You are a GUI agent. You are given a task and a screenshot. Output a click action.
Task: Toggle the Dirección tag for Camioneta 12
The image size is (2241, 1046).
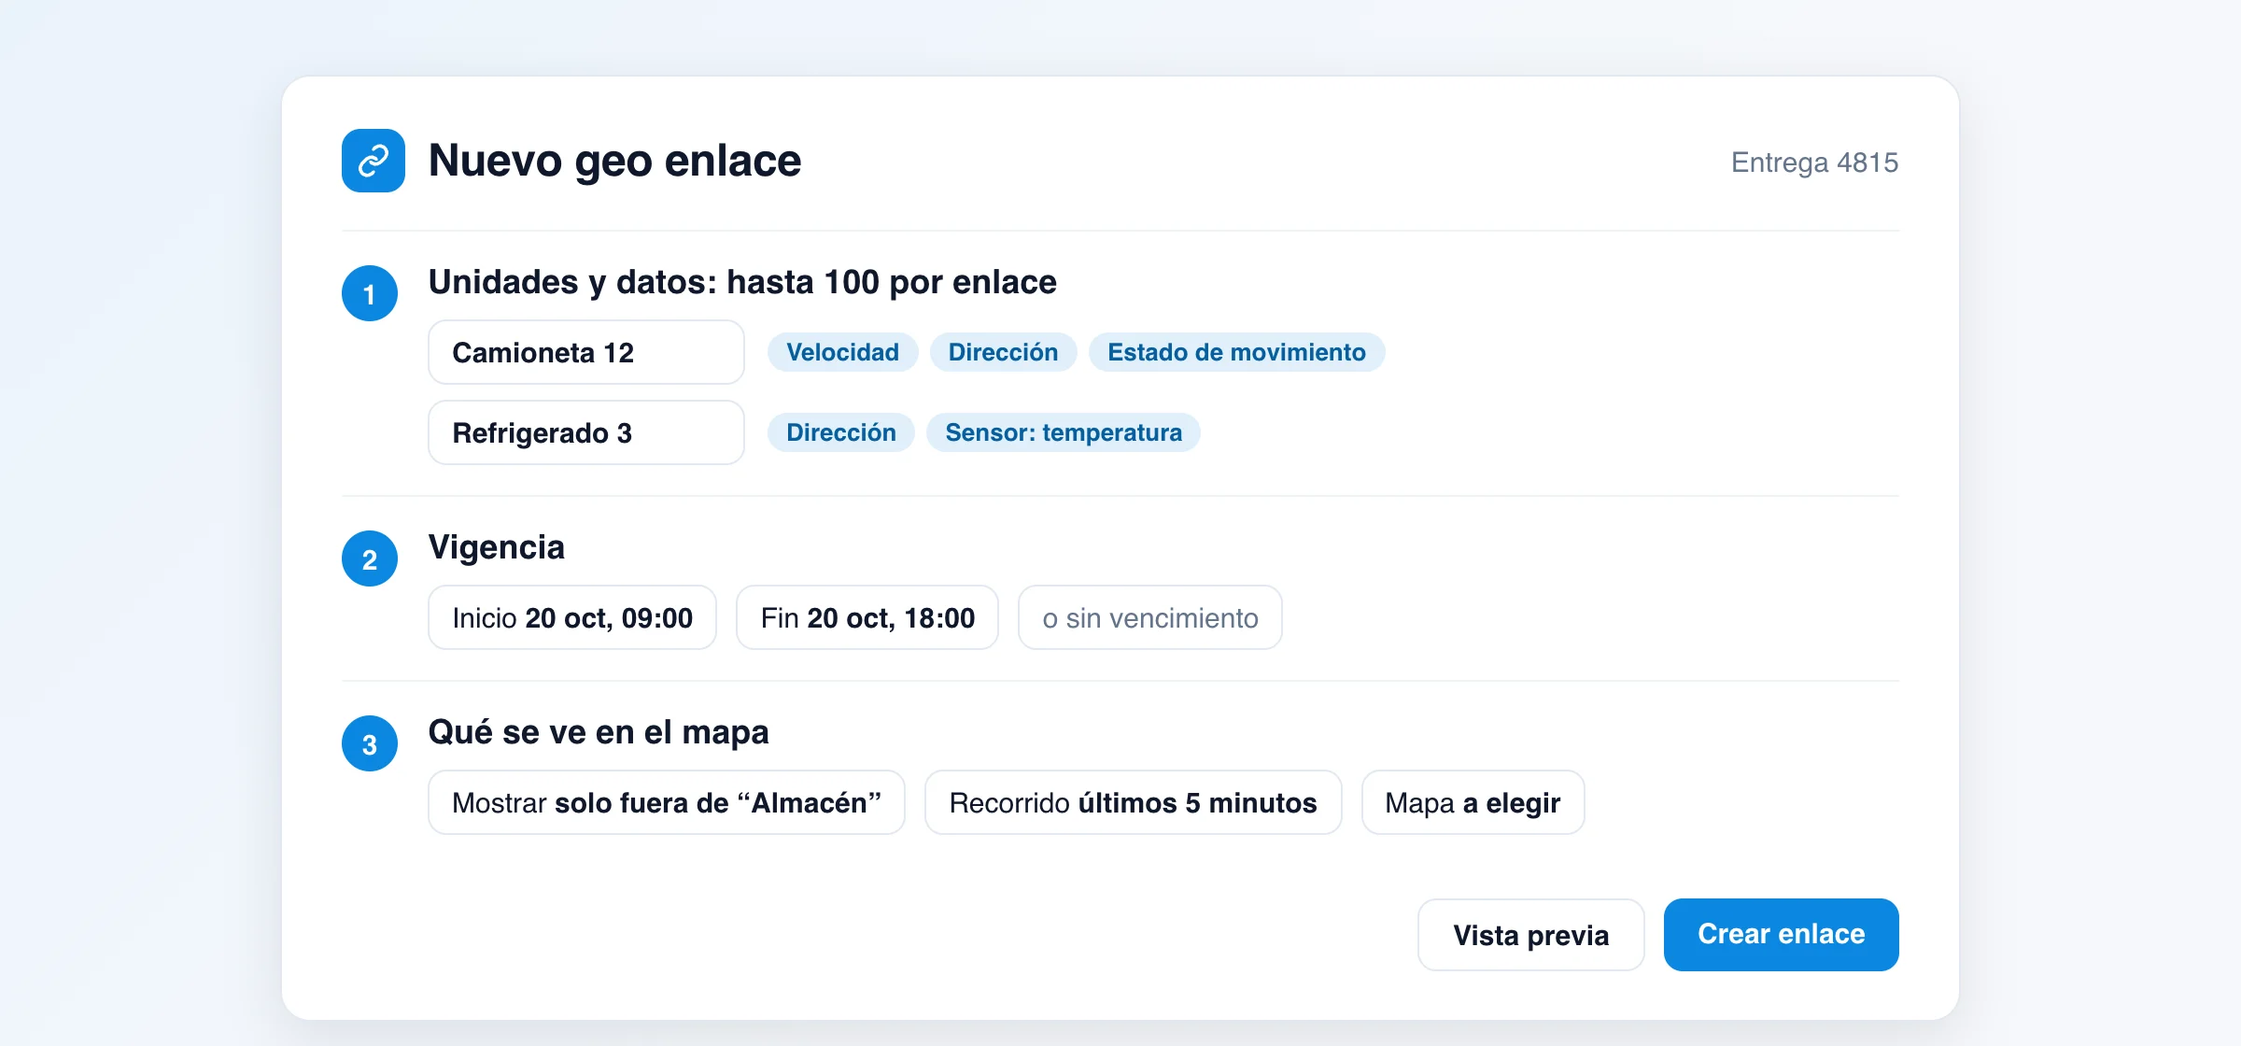(x=1003, y=352)
